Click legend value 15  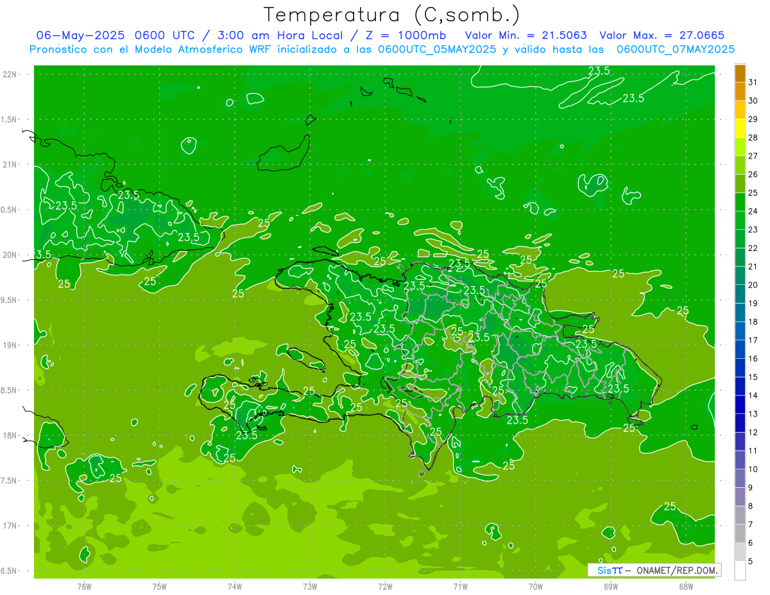[x=753, y=377]
